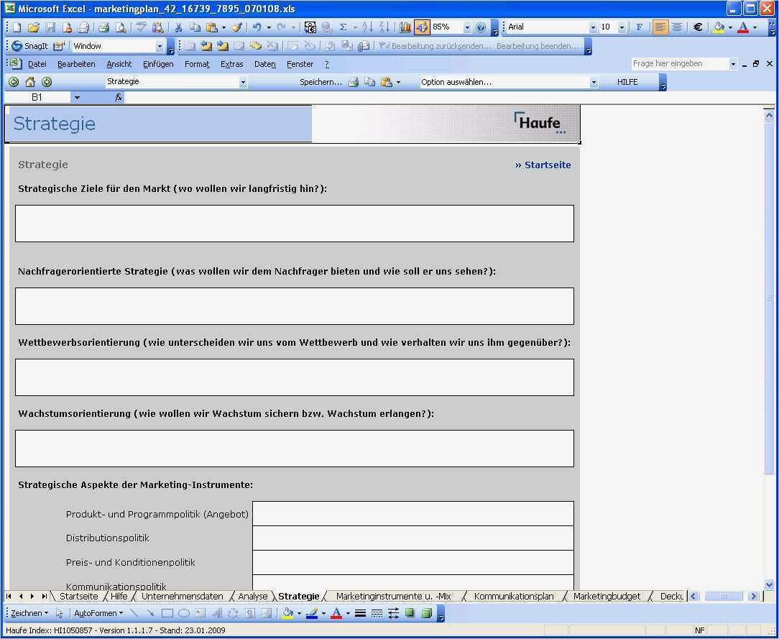The image size is (779, 639).
Task: Toggle centered text alignment
Action: (x=677, y=27)
